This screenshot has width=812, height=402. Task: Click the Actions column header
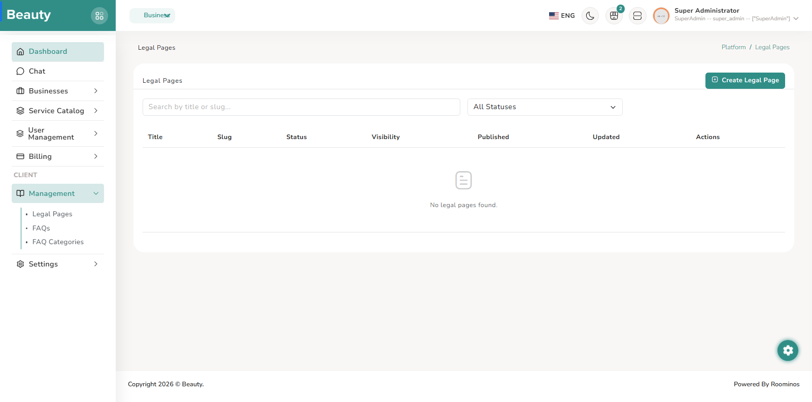click(707, 137)
